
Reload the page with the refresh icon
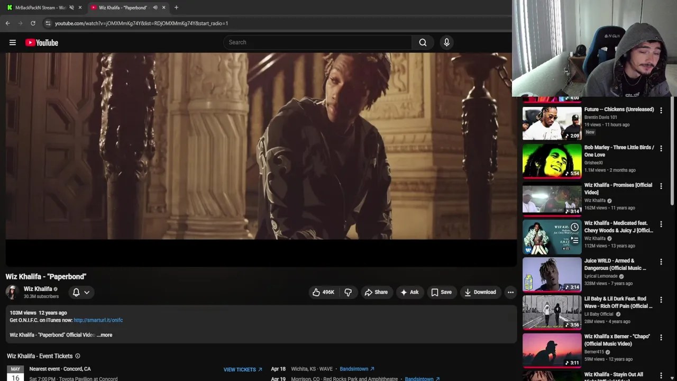point(33,23)
